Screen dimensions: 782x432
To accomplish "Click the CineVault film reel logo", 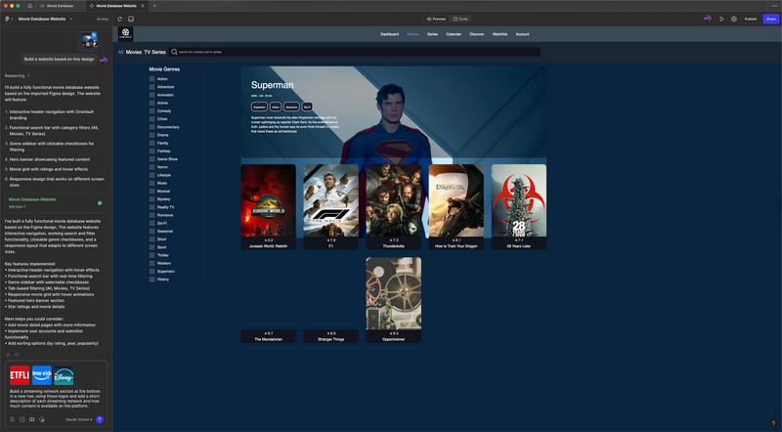I will click(x=126, y=33).
